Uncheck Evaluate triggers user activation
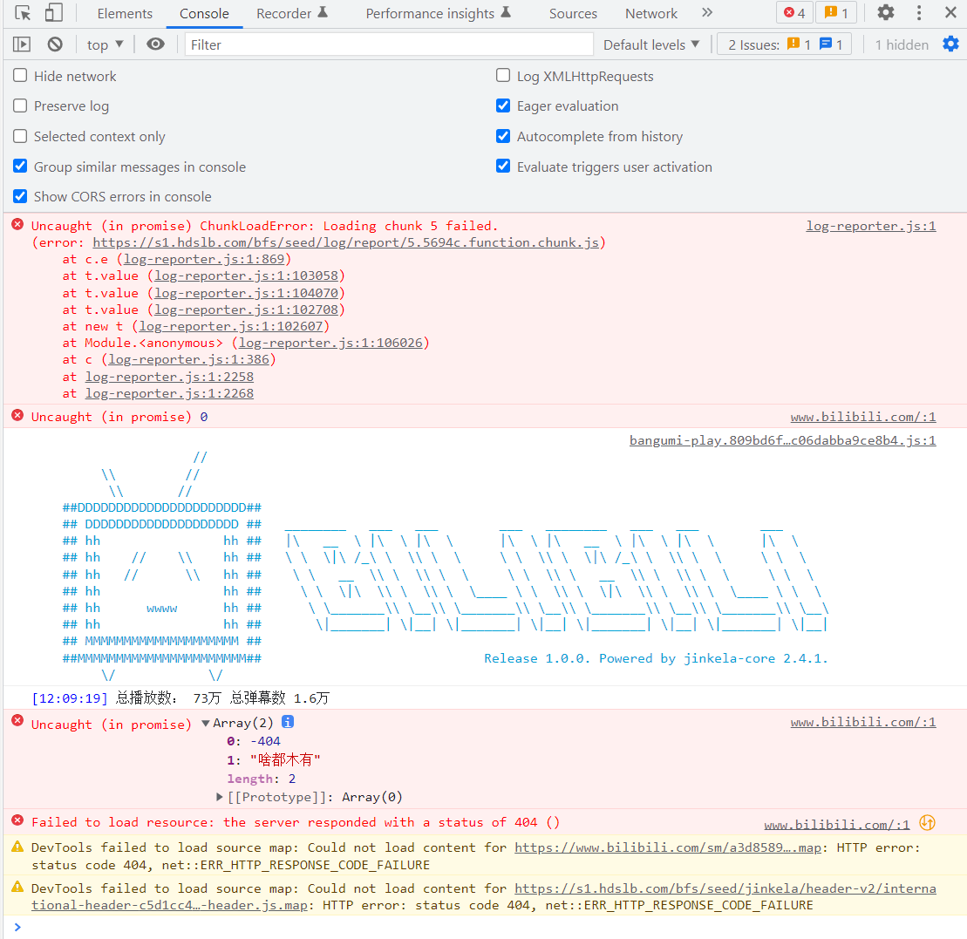The width and height of the screenshot is (967, 939). pyautogui.click(x=503, y=166)
